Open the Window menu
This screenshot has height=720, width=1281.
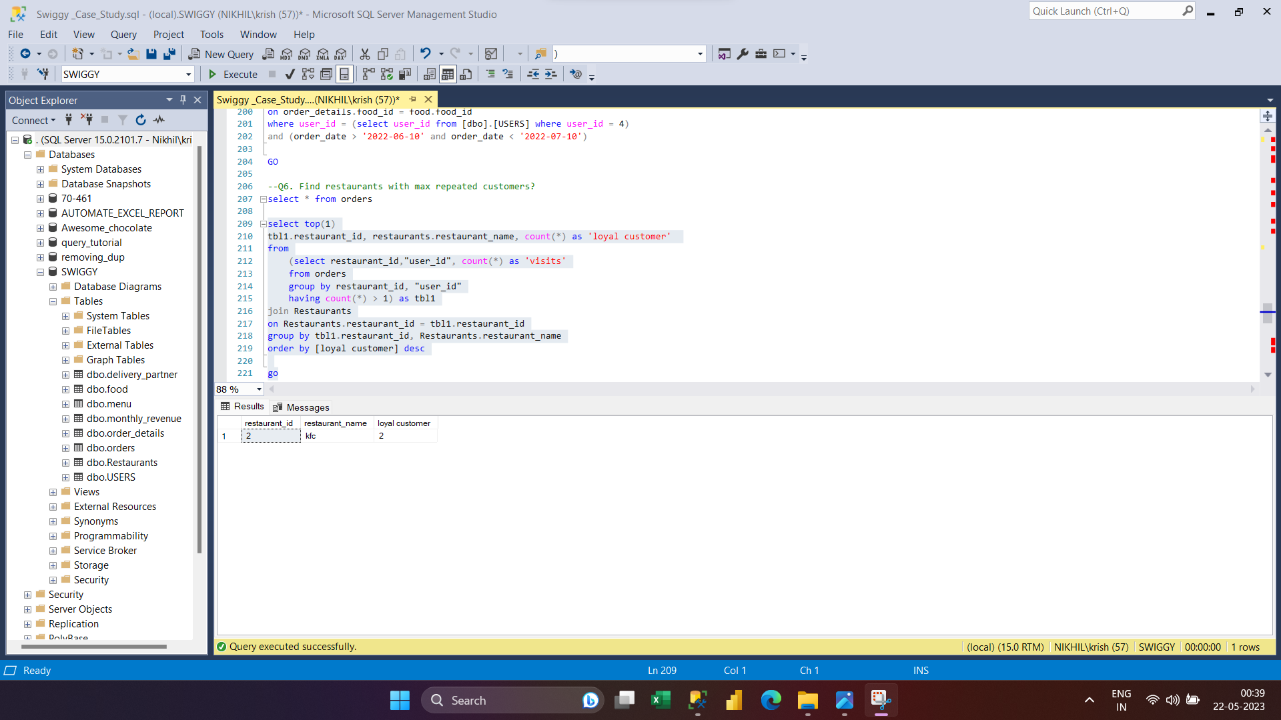(x=258, y=35)
